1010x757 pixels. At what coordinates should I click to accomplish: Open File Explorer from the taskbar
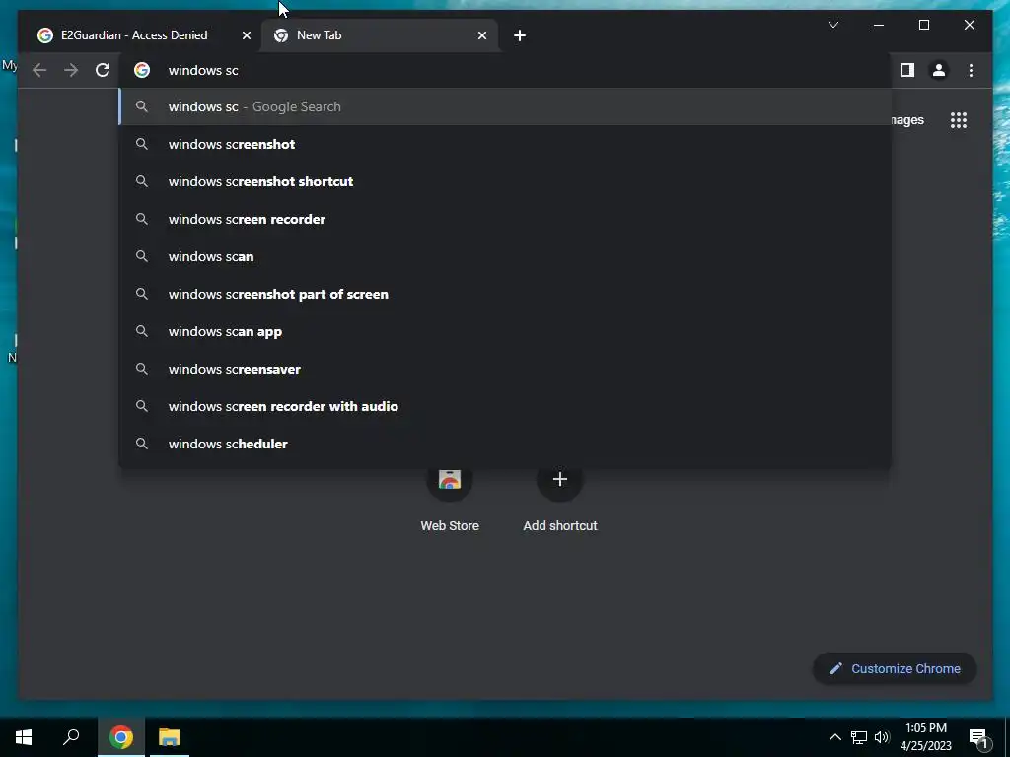[170, 737]
